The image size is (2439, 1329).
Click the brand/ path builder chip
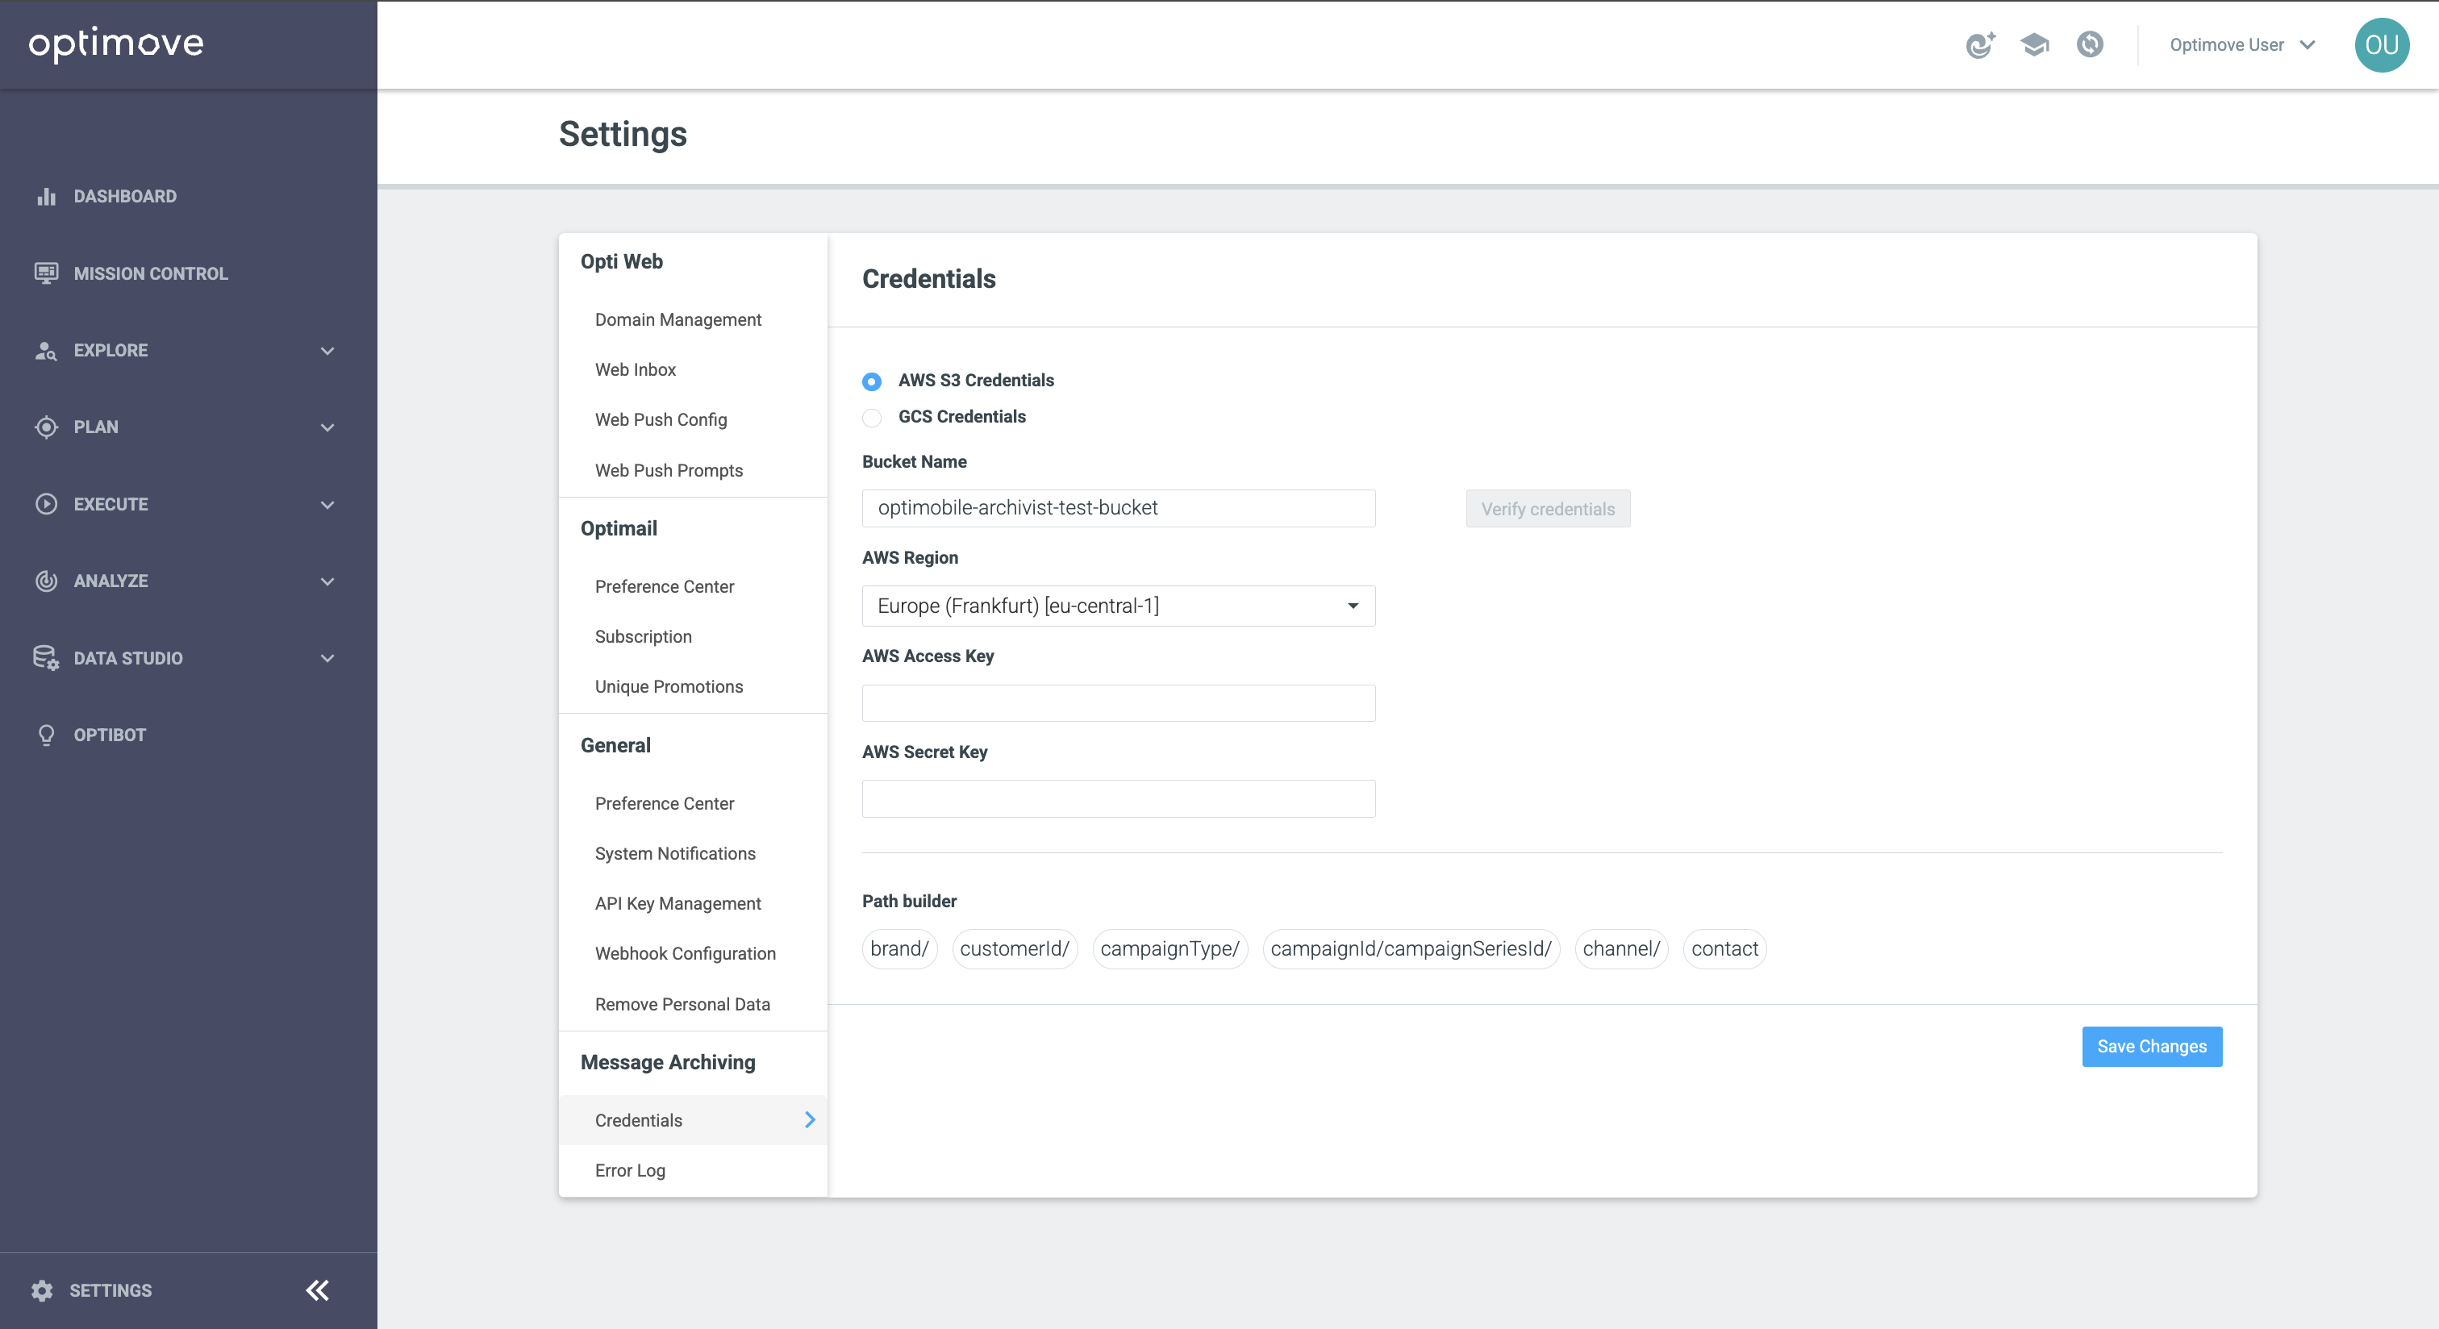coord(898,948)
